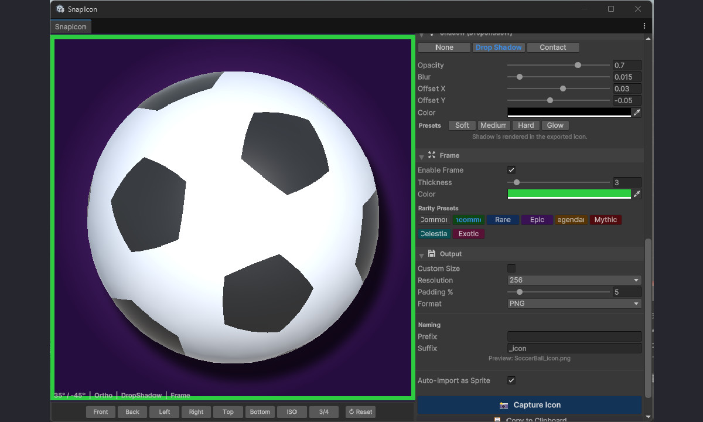703x422 pixels.
Task: Collapse the Shadow section header arrow
Action: tap(422, 35)
